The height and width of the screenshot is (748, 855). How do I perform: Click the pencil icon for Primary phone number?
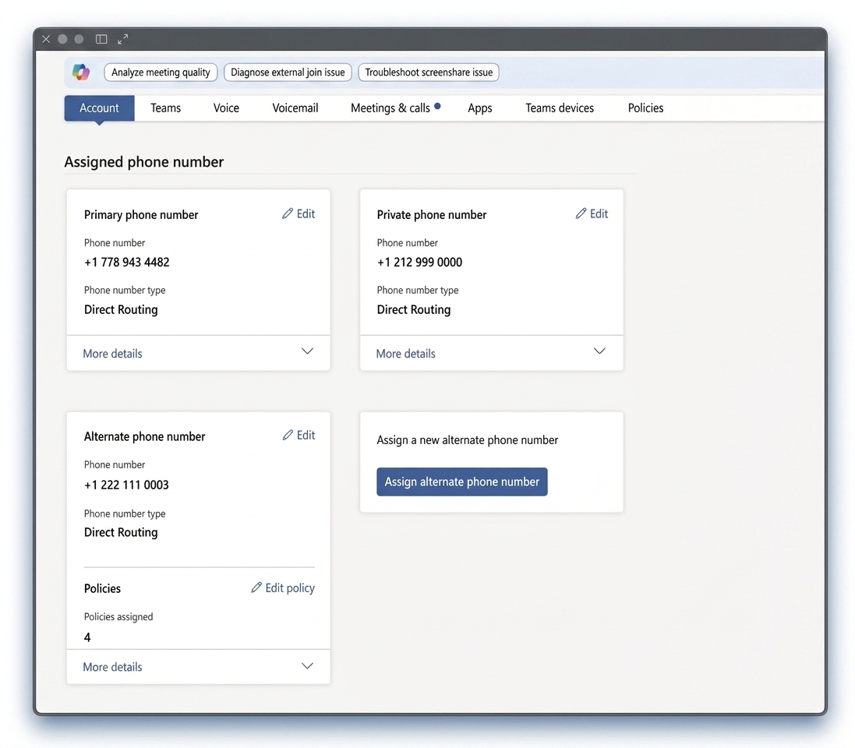288,213
